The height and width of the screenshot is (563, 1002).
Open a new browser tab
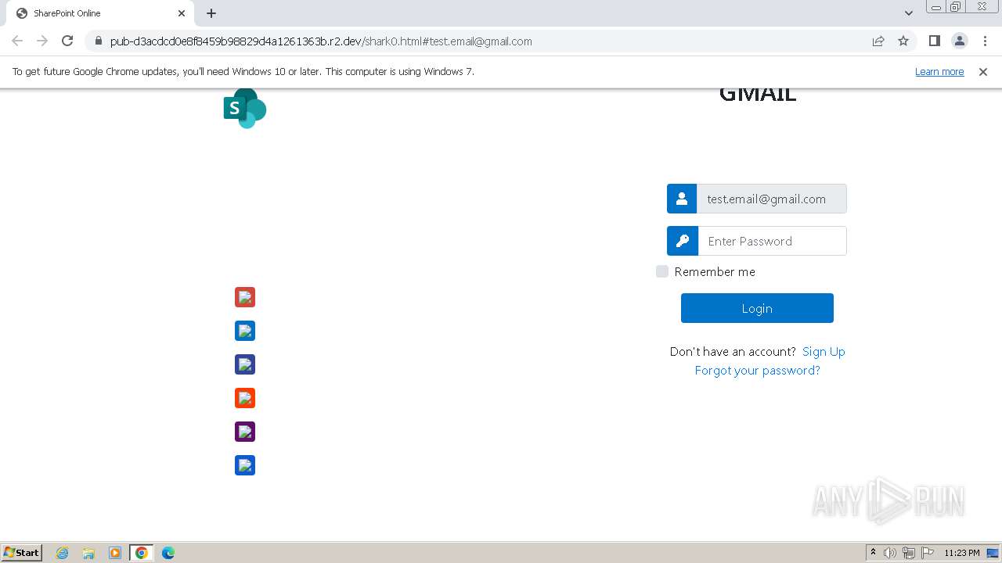(x=211, y=13)
